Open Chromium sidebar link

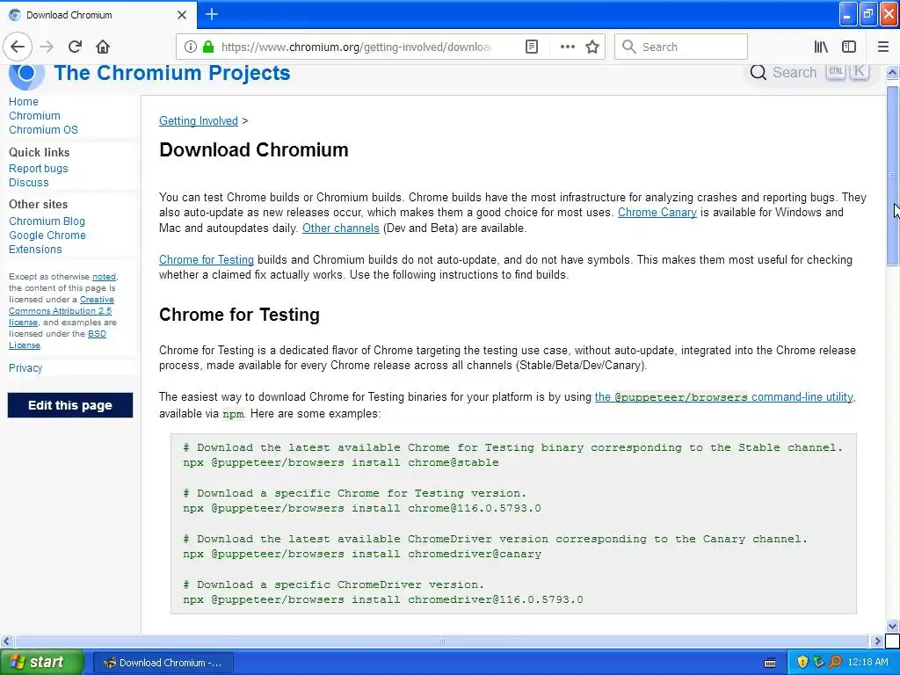tap(34, 116)
